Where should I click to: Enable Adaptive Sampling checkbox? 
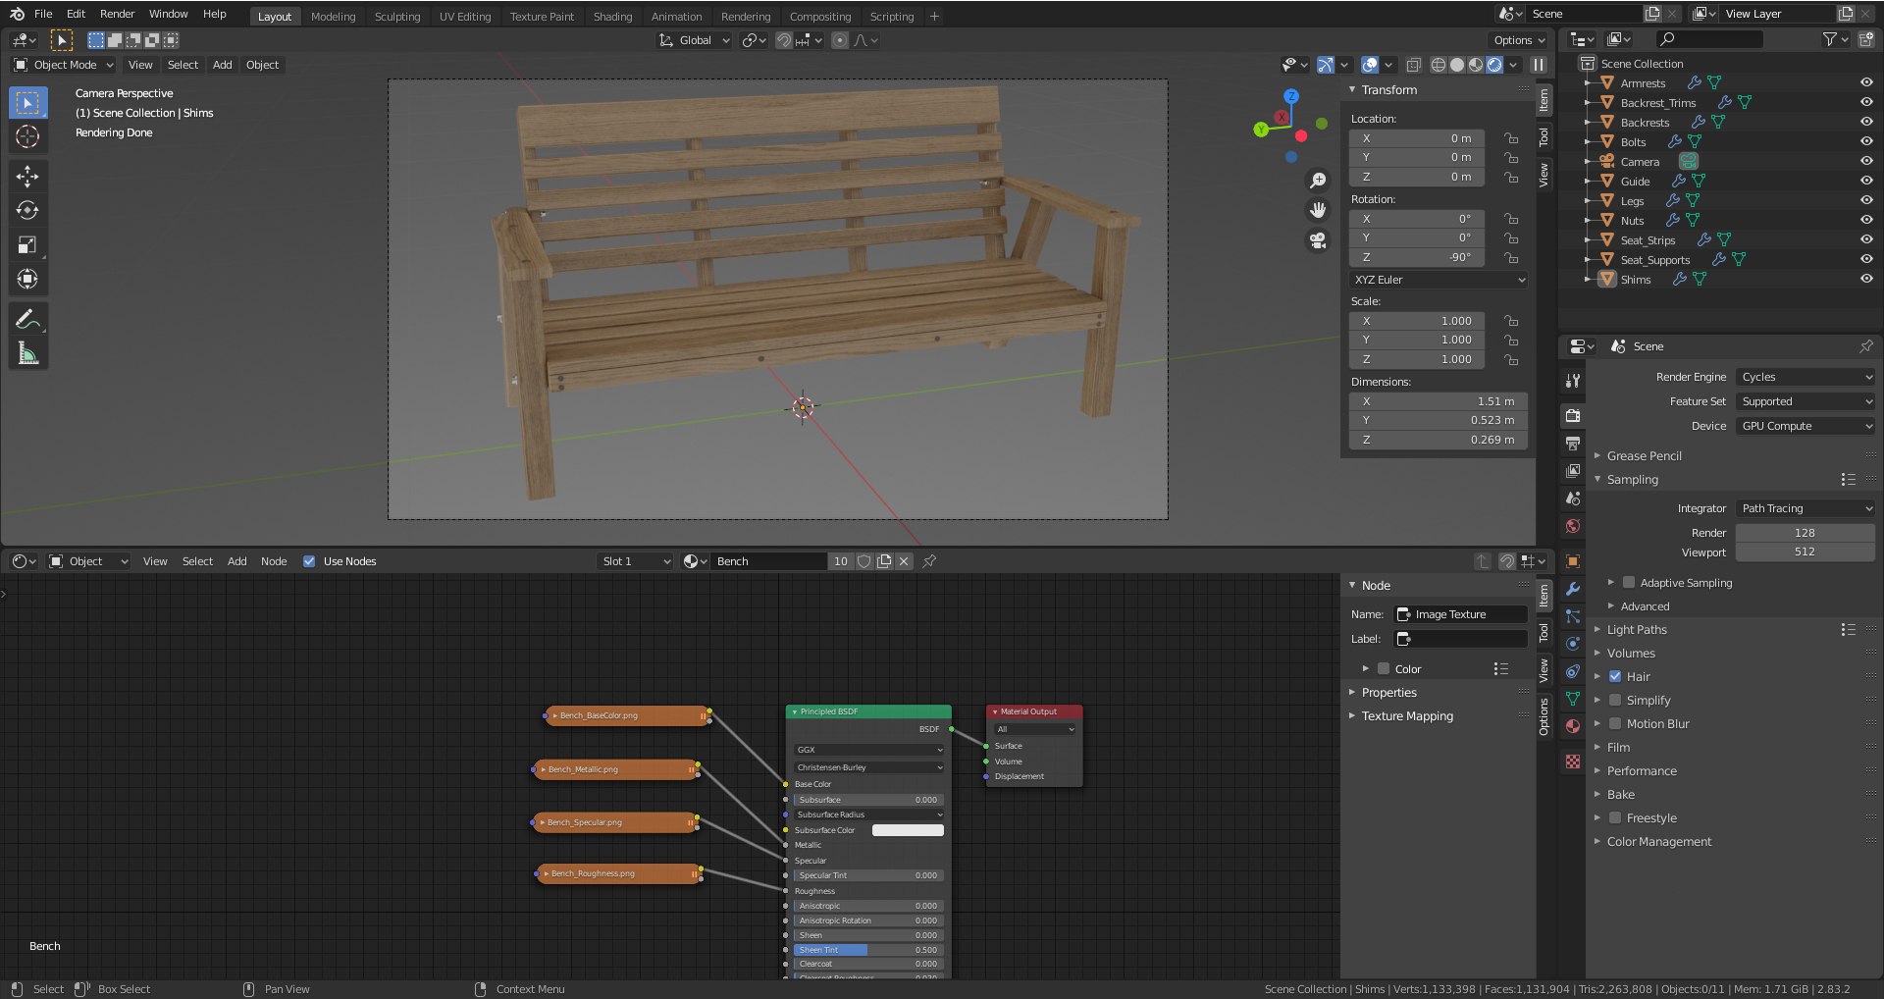1629,583
